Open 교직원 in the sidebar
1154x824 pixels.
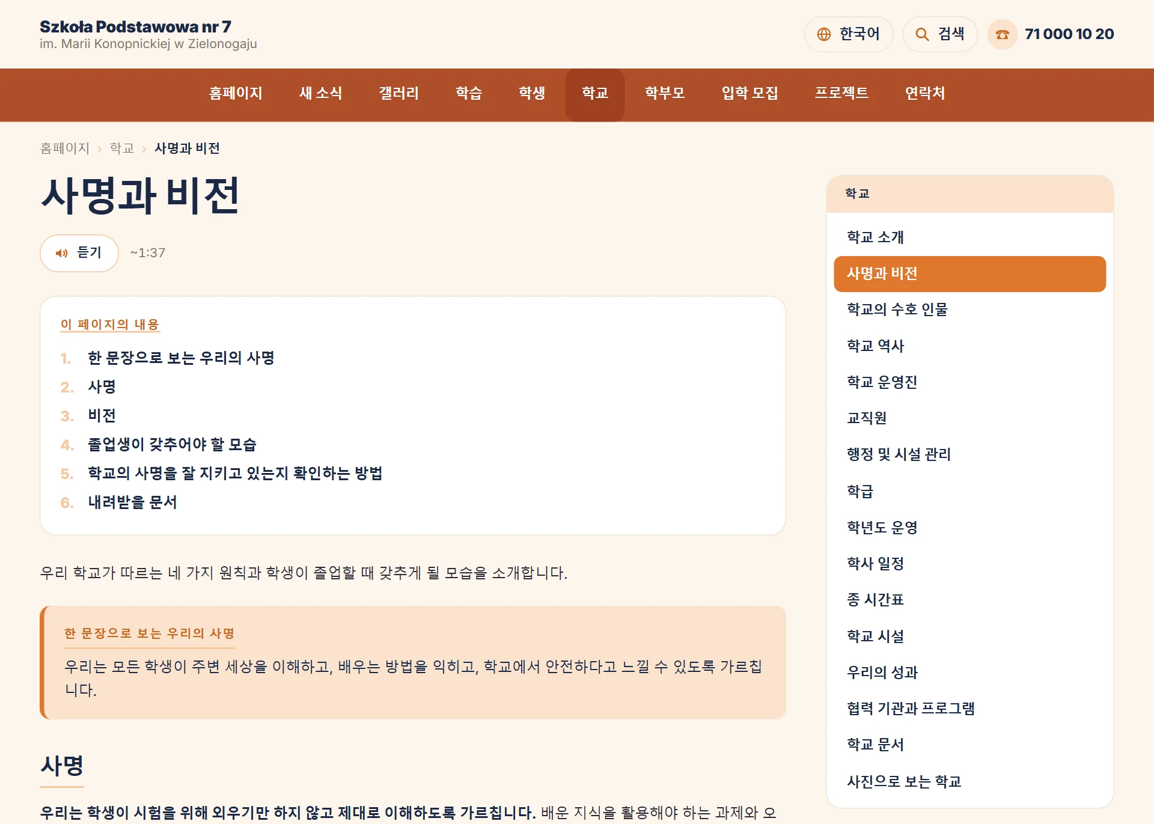click(969, 418)
